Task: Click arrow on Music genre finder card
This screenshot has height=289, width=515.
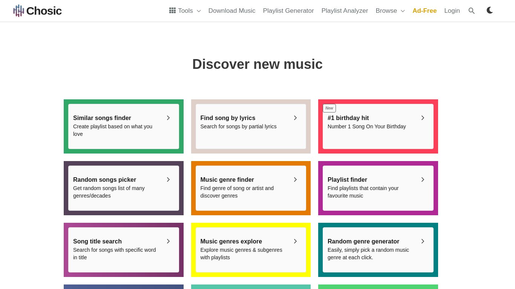Action: point(295,179)
